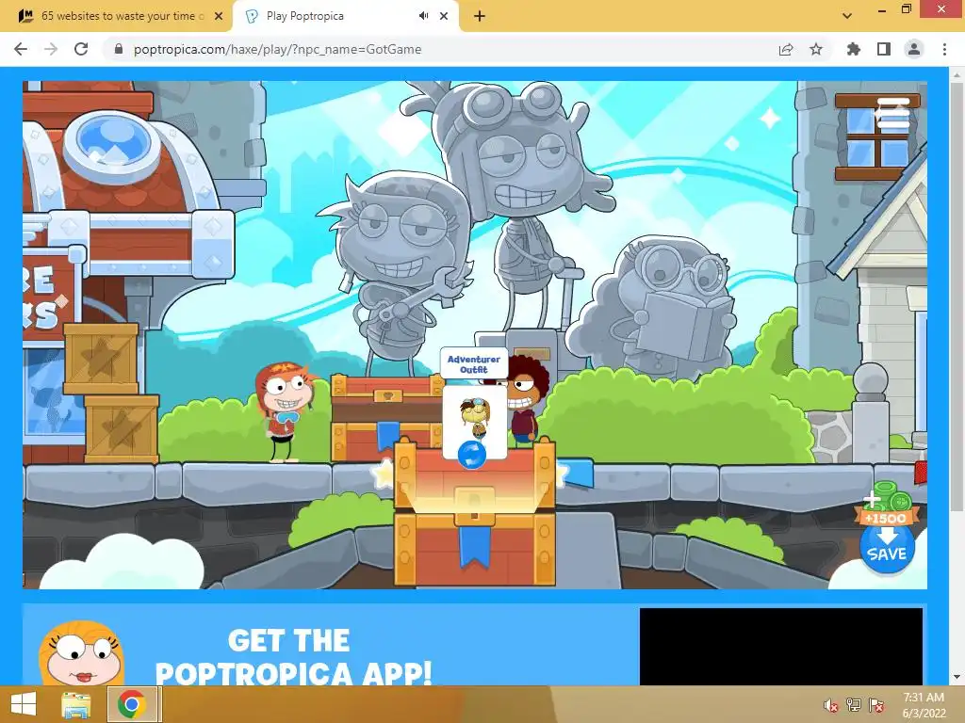View site information via the lock icon
The height and width of the screenshot is (723, 965).
[x=119, y=49]
